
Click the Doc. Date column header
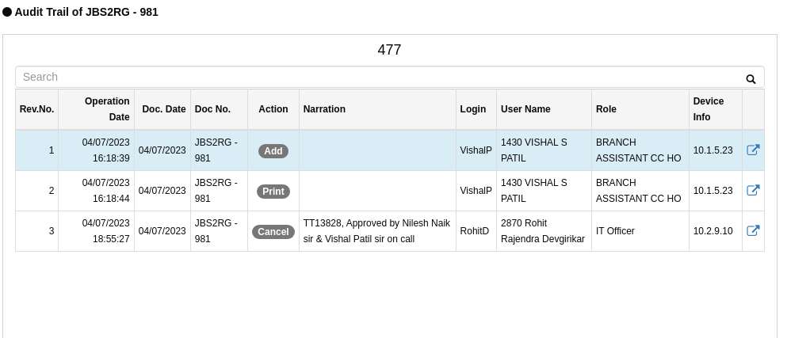tap(162, 109)
